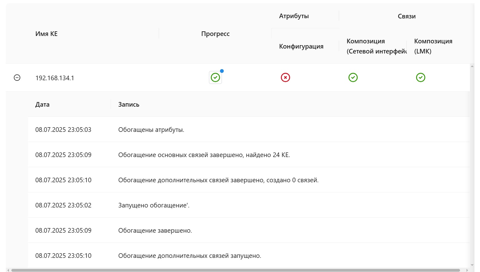Click the red Configuration error icon
Screen dimensions: 480x272
click(x=285, y=77)
